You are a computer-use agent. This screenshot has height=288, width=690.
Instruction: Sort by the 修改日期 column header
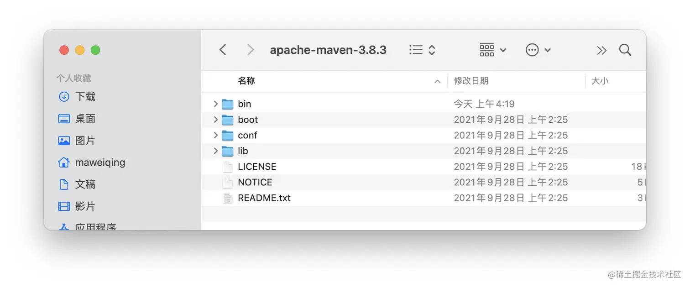pyautogui.click(x=471, y=81)
